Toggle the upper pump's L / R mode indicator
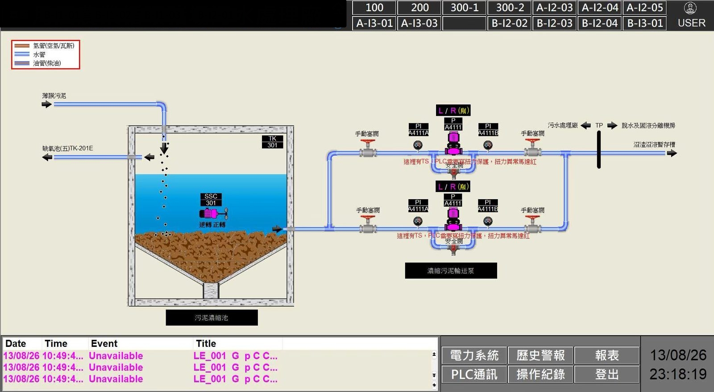The height and width of the screenshot is (392, 714). (x=453, y=110)
